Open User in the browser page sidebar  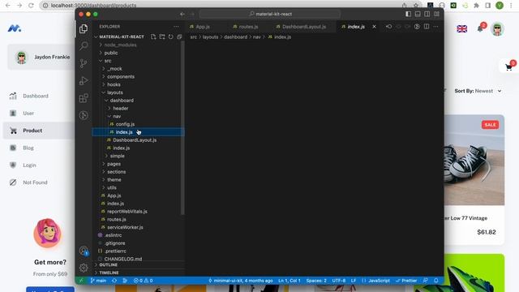click(28, 114)
